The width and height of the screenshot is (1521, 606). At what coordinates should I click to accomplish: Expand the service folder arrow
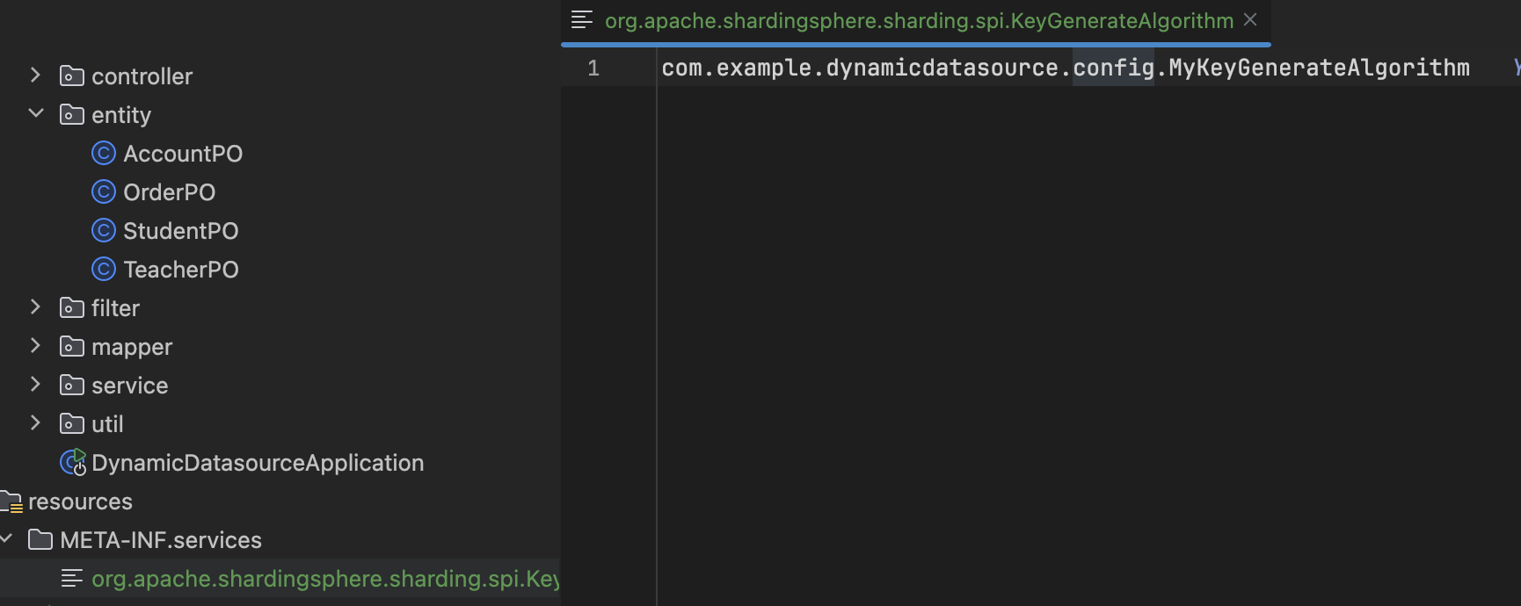tap(35, 385)
